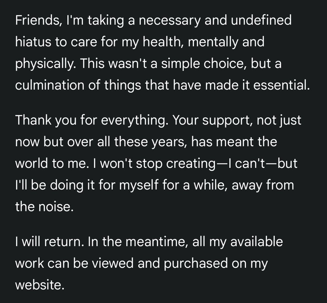The width and height of the screenshot is (327, 303).
Task: Click the word "creating" before the dash
Action: point(191,163)
